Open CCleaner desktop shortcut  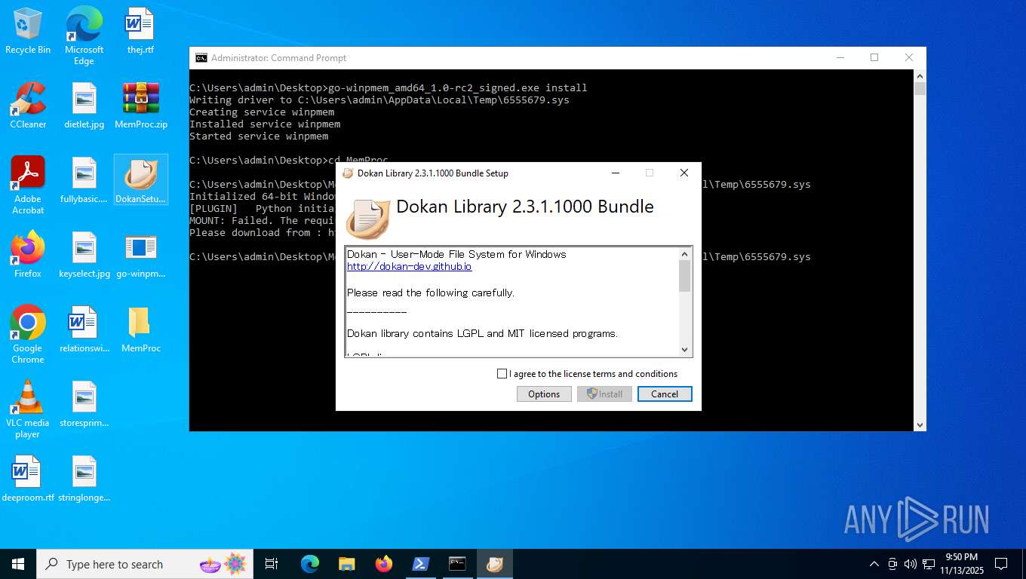click(x=28, y=106)
